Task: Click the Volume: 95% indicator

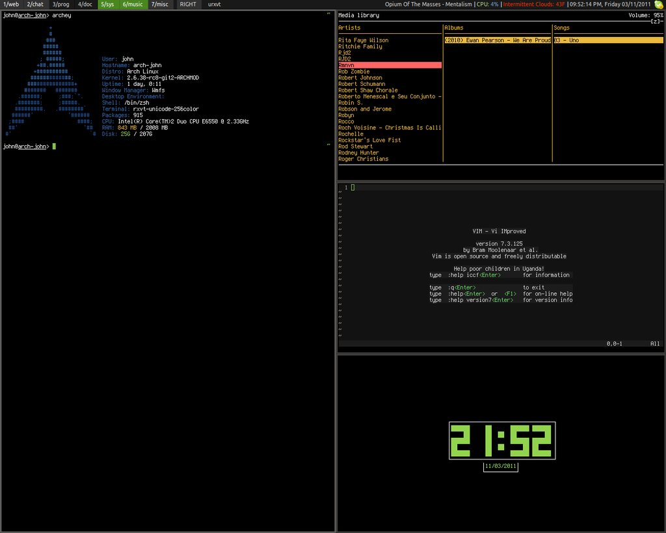Action: click(646, 16)
